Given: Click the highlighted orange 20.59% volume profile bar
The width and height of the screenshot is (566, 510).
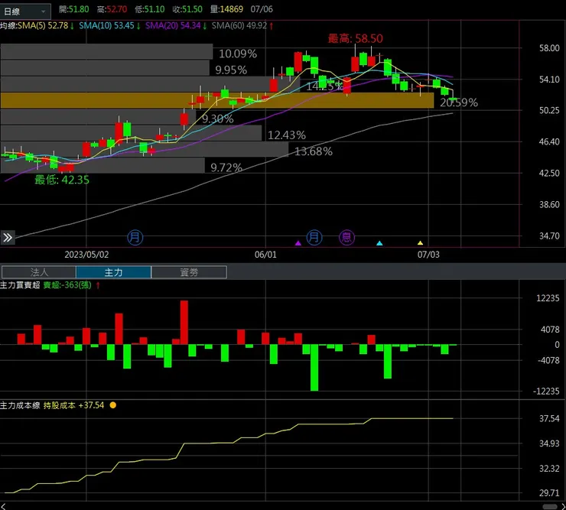Looking at the screenshot, I should 217,100.
